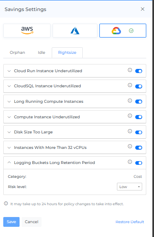The width and height of the screenshot is (154, 237).
Task: Click the warning icon beside policy changes notice
Action: pyautogui.click(x=6, y=203)
